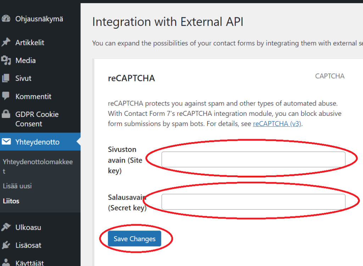Open the Sivut menu label
Screen dimensions: 363x266
point(23,78)
